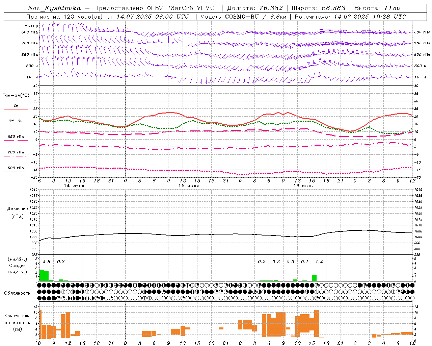Click the date label 15 июля
The width and height of the screenshot is (432, 346).
pos(189,186)
